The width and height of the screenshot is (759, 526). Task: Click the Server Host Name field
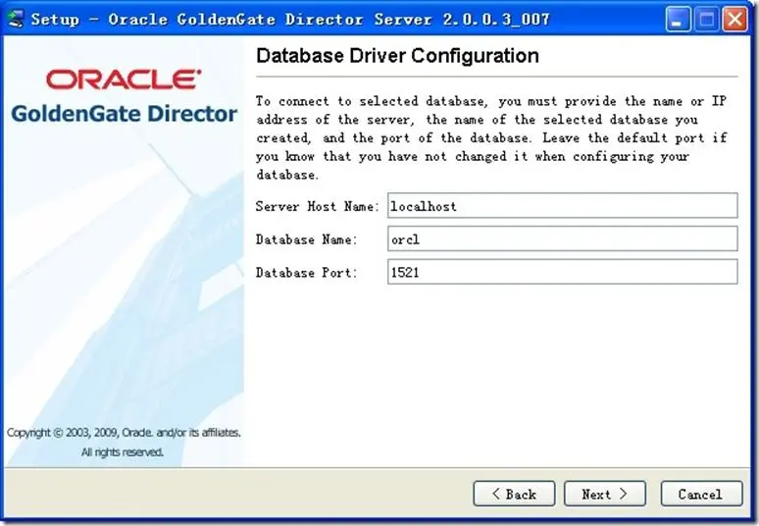(x=563, y=205)
